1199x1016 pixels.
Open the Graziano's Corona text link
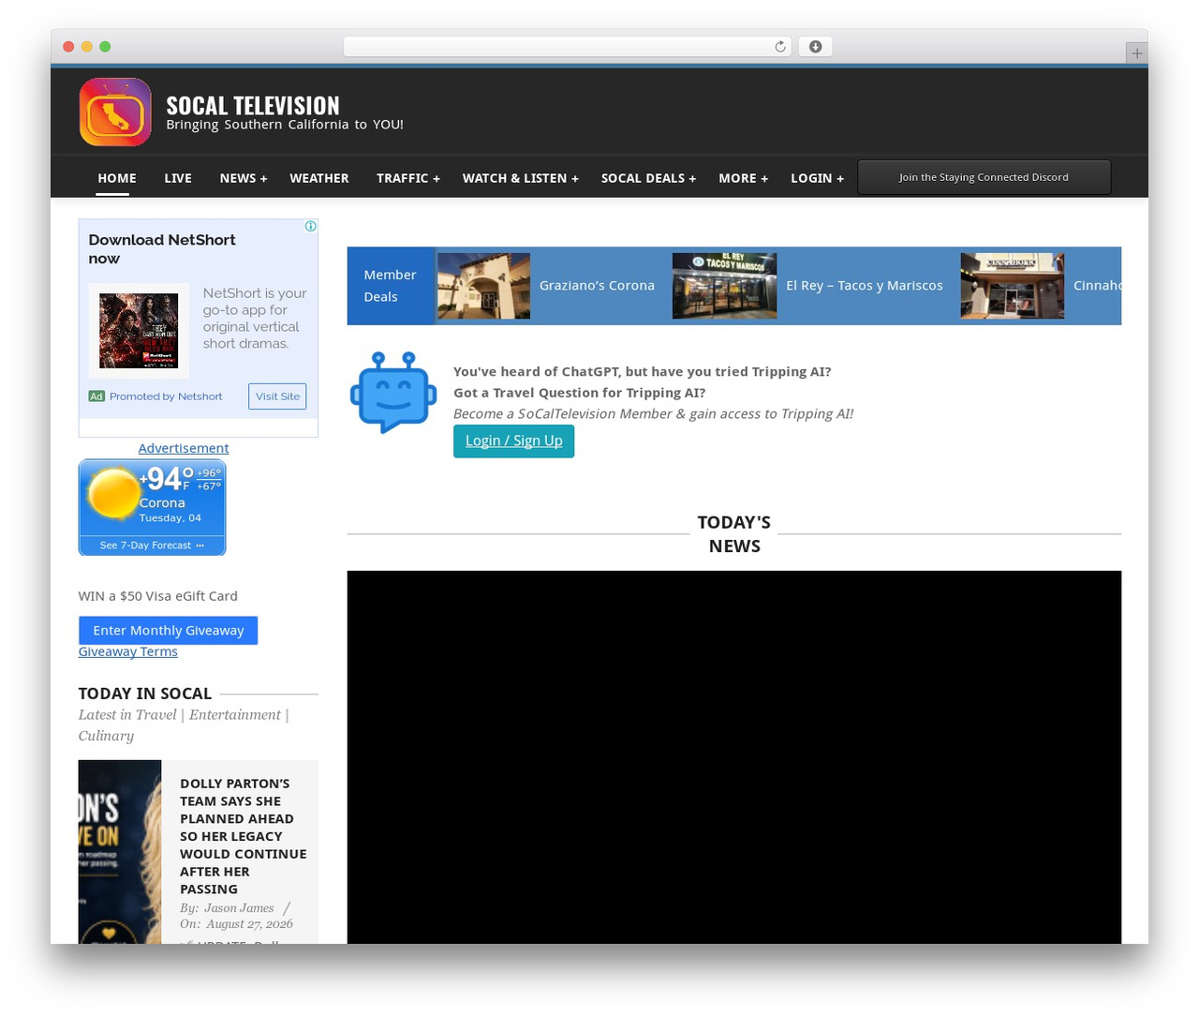click(597, 286)
